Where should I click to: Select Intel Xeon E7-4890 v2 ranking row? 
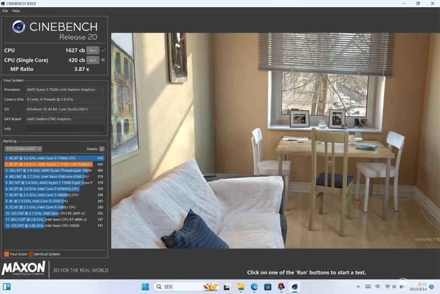[54, 220]
